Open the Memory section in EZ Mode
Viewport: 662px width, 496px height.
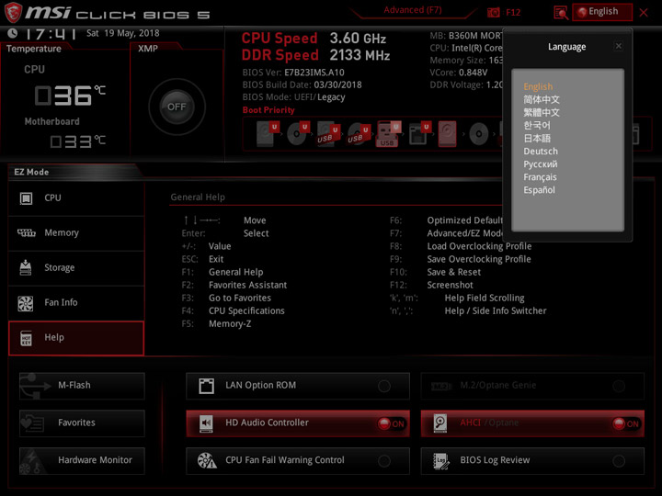point(76,232)
